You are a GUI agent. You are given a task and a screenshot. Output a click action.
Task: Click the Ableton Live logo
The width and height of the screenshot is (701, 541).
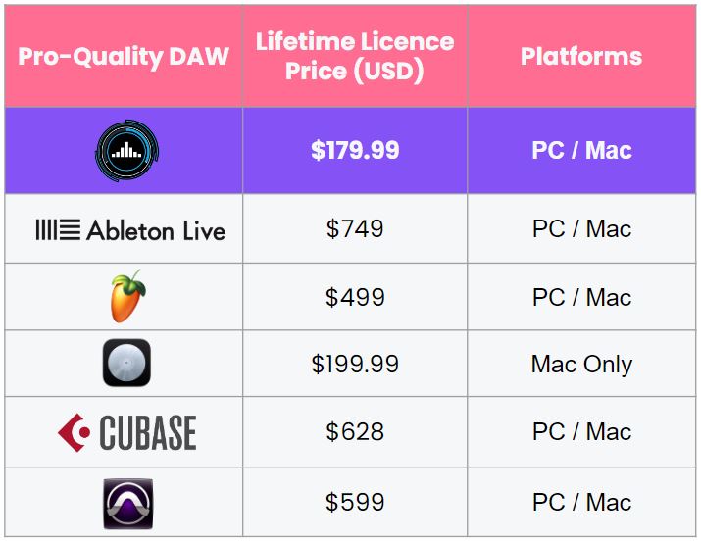click(129, 230)
